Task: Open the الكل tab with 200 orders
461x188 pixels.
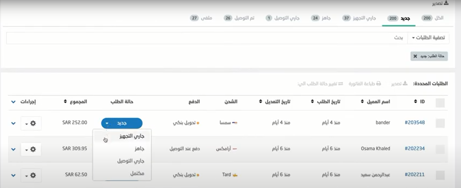Action: pos(433,18)
